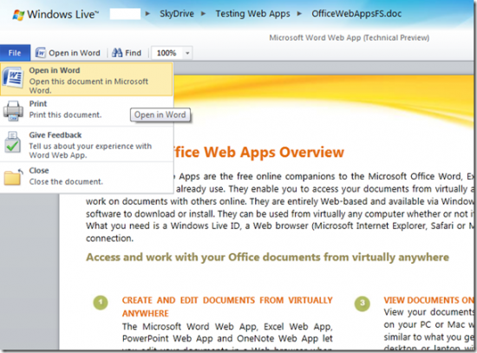Viewport: 477px width, 353px height.
Task: Click the Close folder icon in menu
Action: (x=13, y=177)
